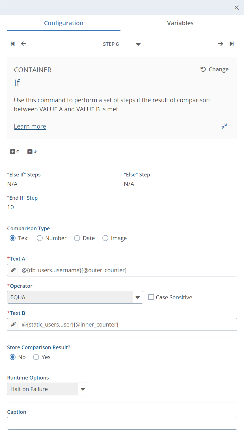Enable the Case Sensitive checkbox

151,297
